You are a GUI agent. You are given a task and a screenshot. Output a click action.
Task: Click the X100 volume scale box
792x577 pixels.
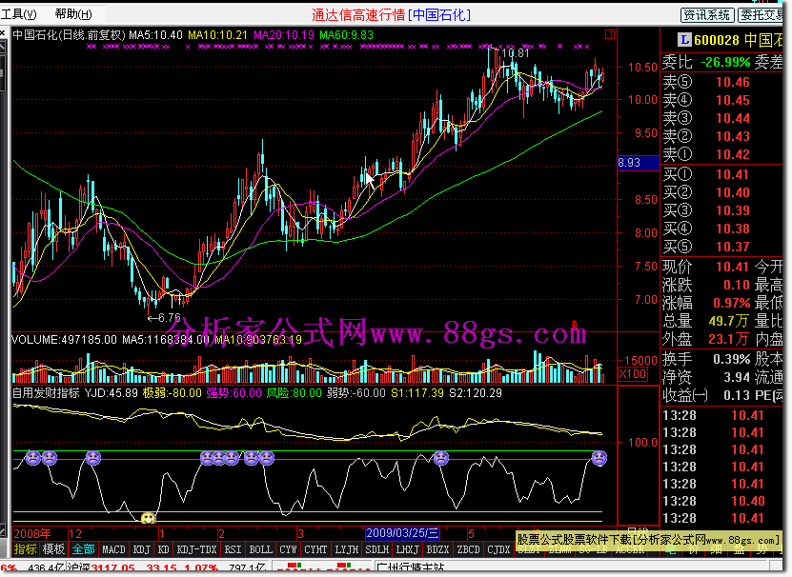pyautogui.click(x=633, y=374)
